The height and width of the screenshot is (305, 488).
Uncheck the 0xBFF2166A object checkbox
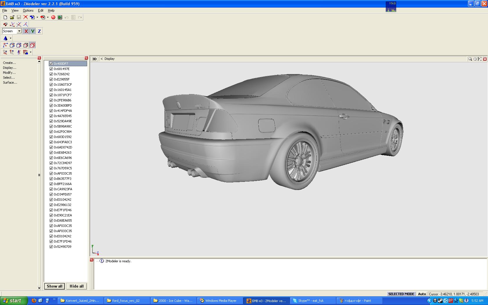pyautogui.click(x=51, y=184)
